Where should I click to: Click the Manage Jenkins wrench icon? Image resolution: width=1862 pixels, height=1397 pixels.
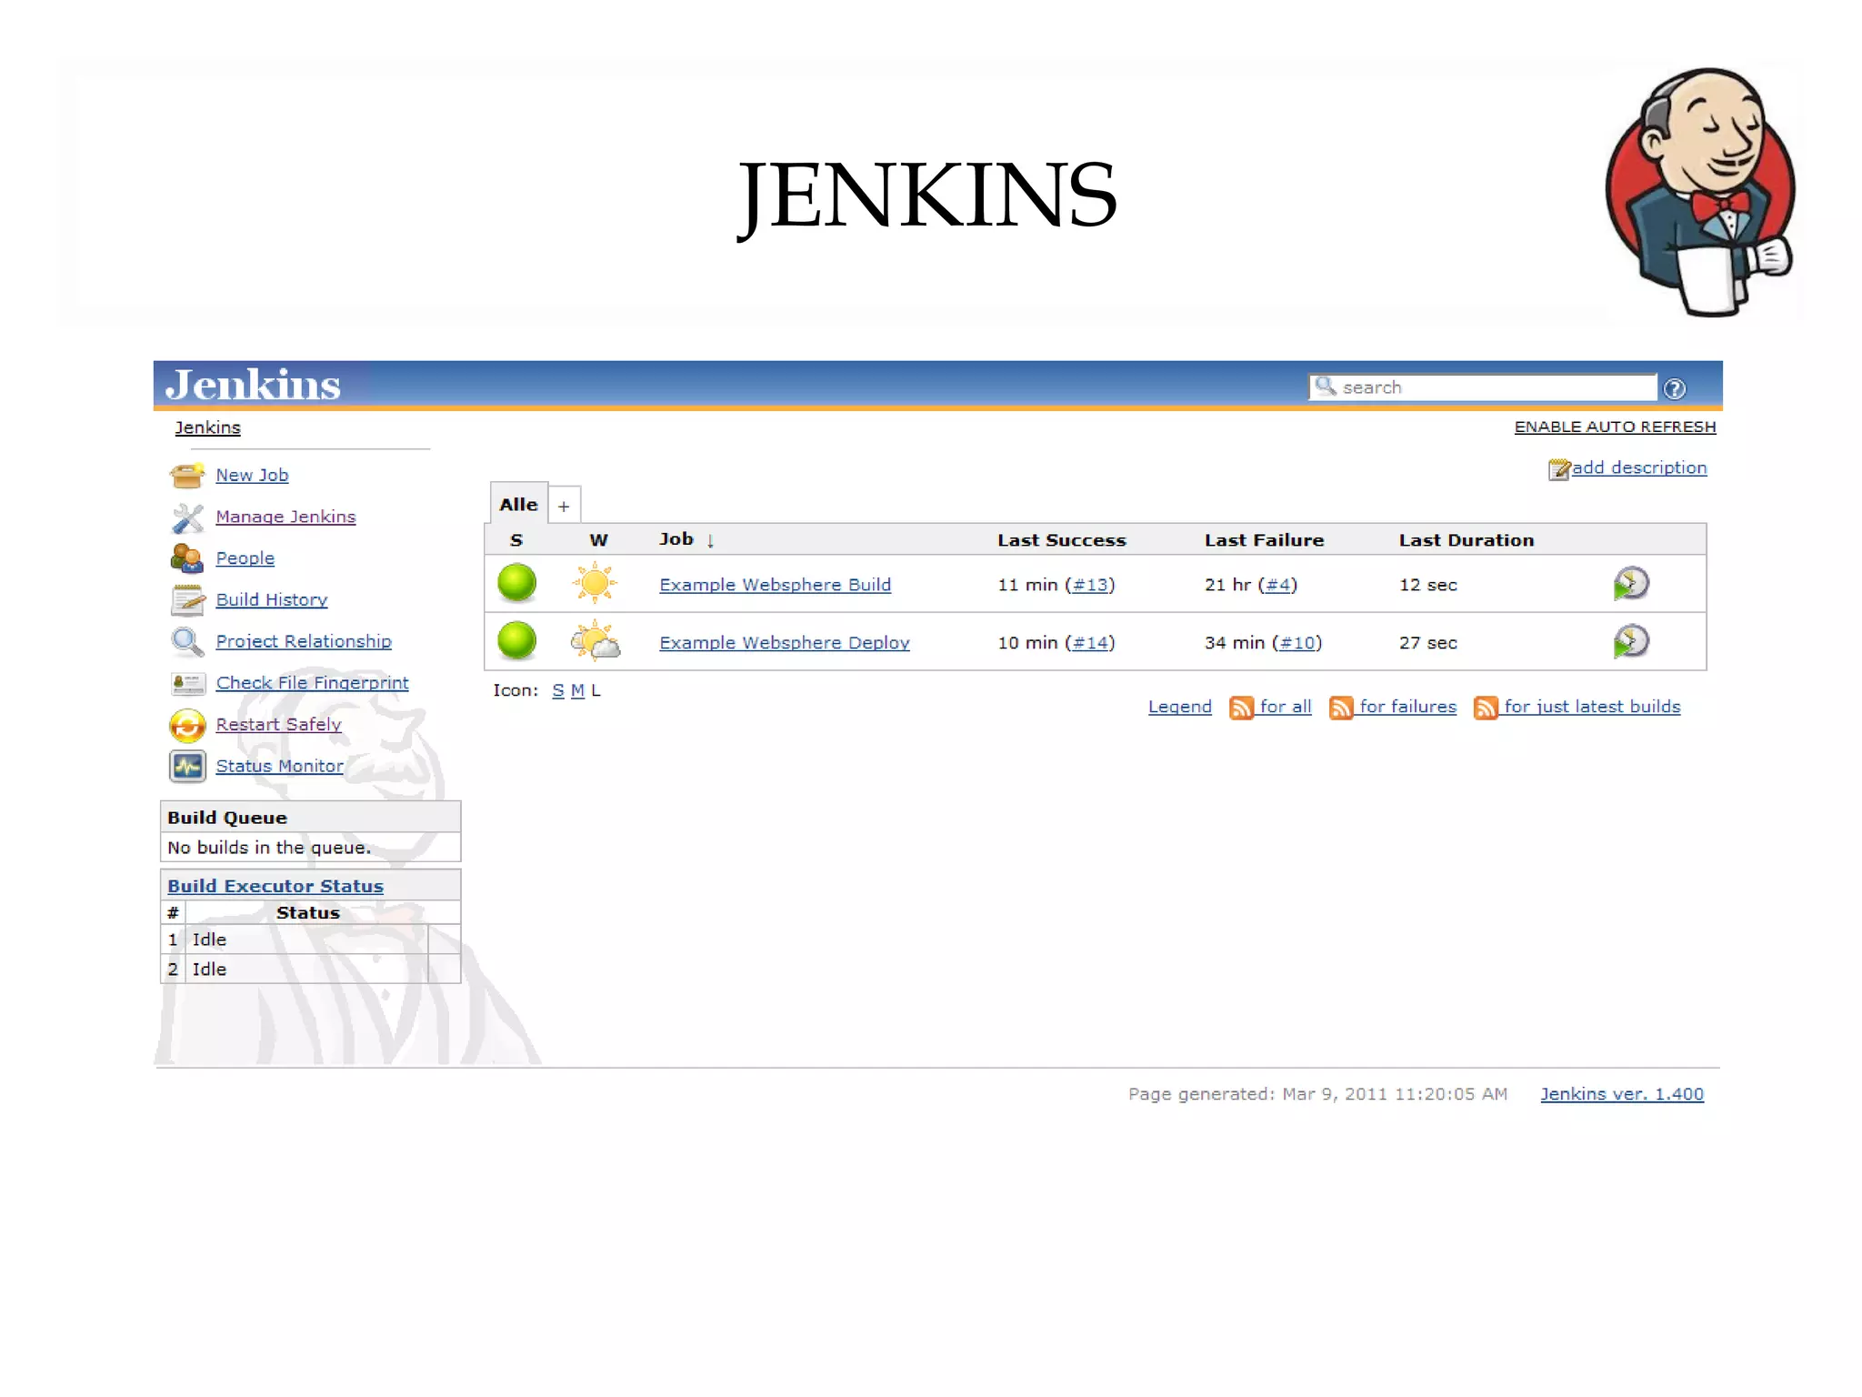pyautogui.click(x=187, y=517)
